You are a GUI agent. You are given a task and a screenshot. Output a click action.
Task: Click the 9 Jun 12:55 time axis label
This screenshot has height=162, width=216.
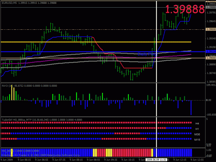197,160
